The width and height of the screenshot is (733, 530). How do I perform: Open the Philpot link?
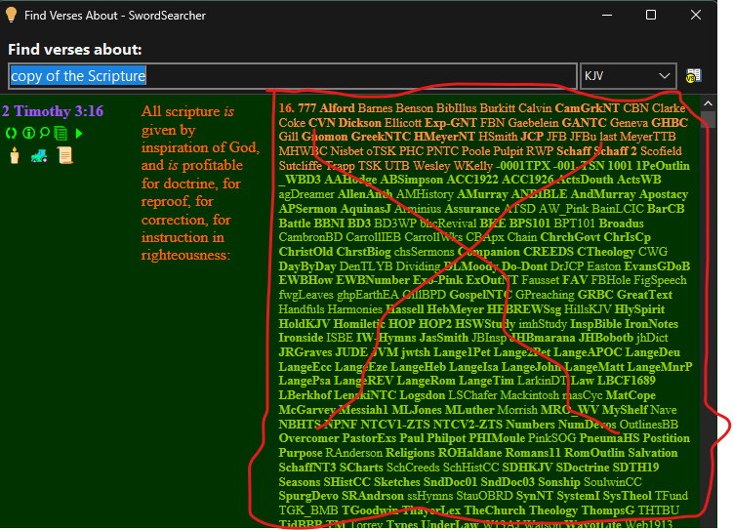pyautogui.click(x=446, y=438)
